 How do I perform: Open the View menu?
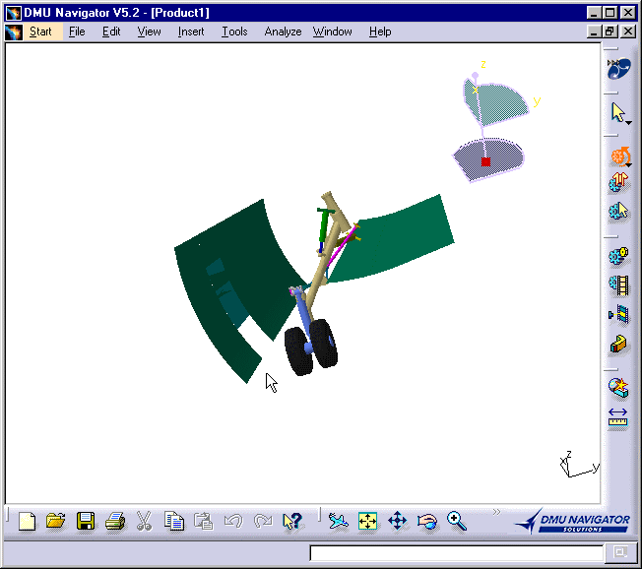(149, 32)
